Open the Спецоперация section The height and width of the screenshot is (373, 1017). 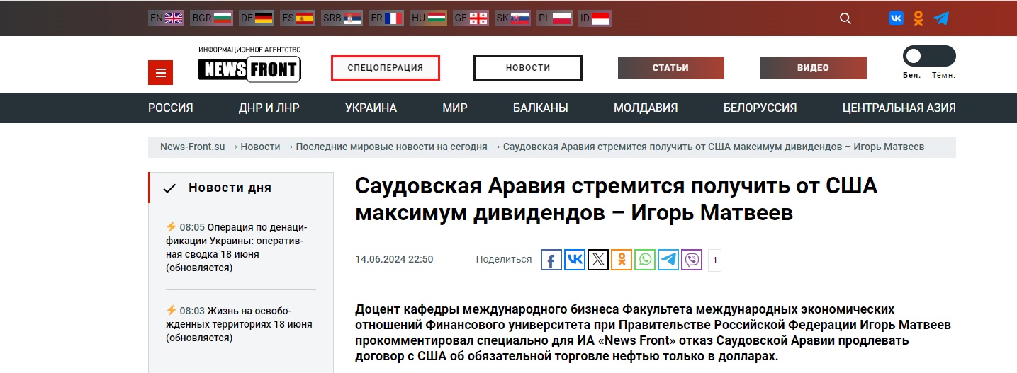click(385, 68)
